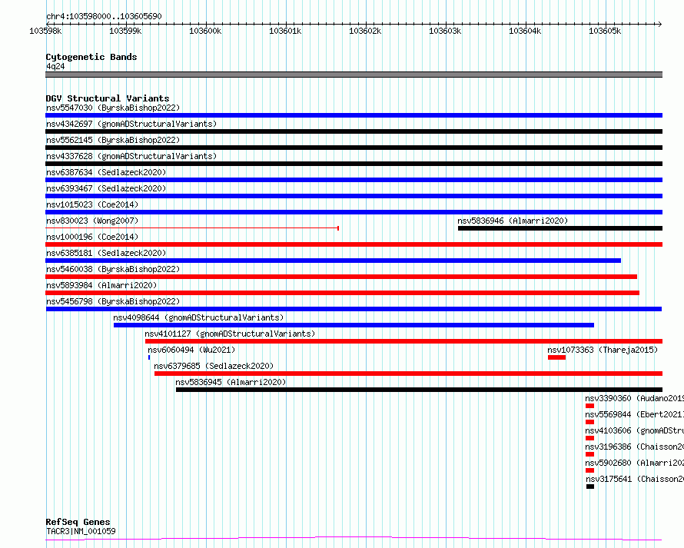Open nsv1073363 (Thareja2015) label

click(x=603, y=350)
